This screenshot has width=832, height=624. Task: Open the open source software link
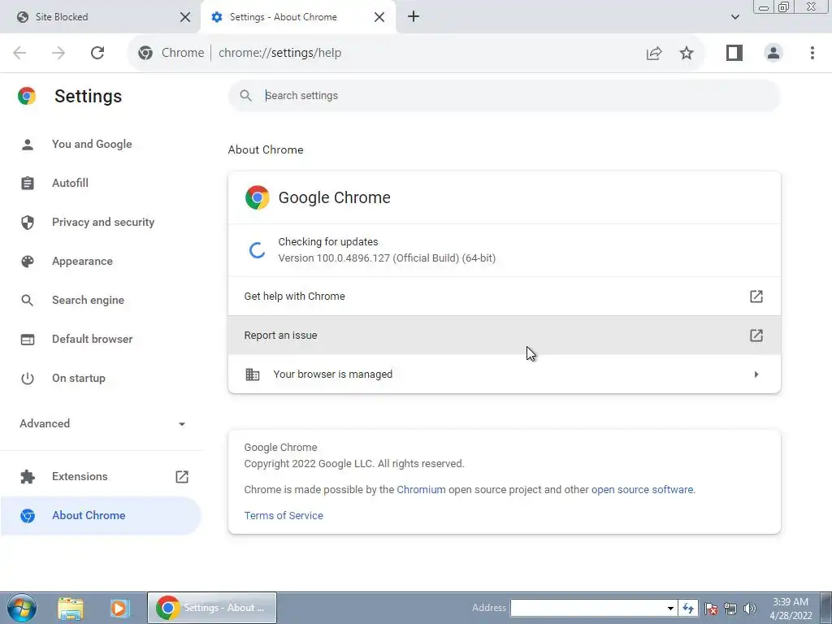[642, 489]
